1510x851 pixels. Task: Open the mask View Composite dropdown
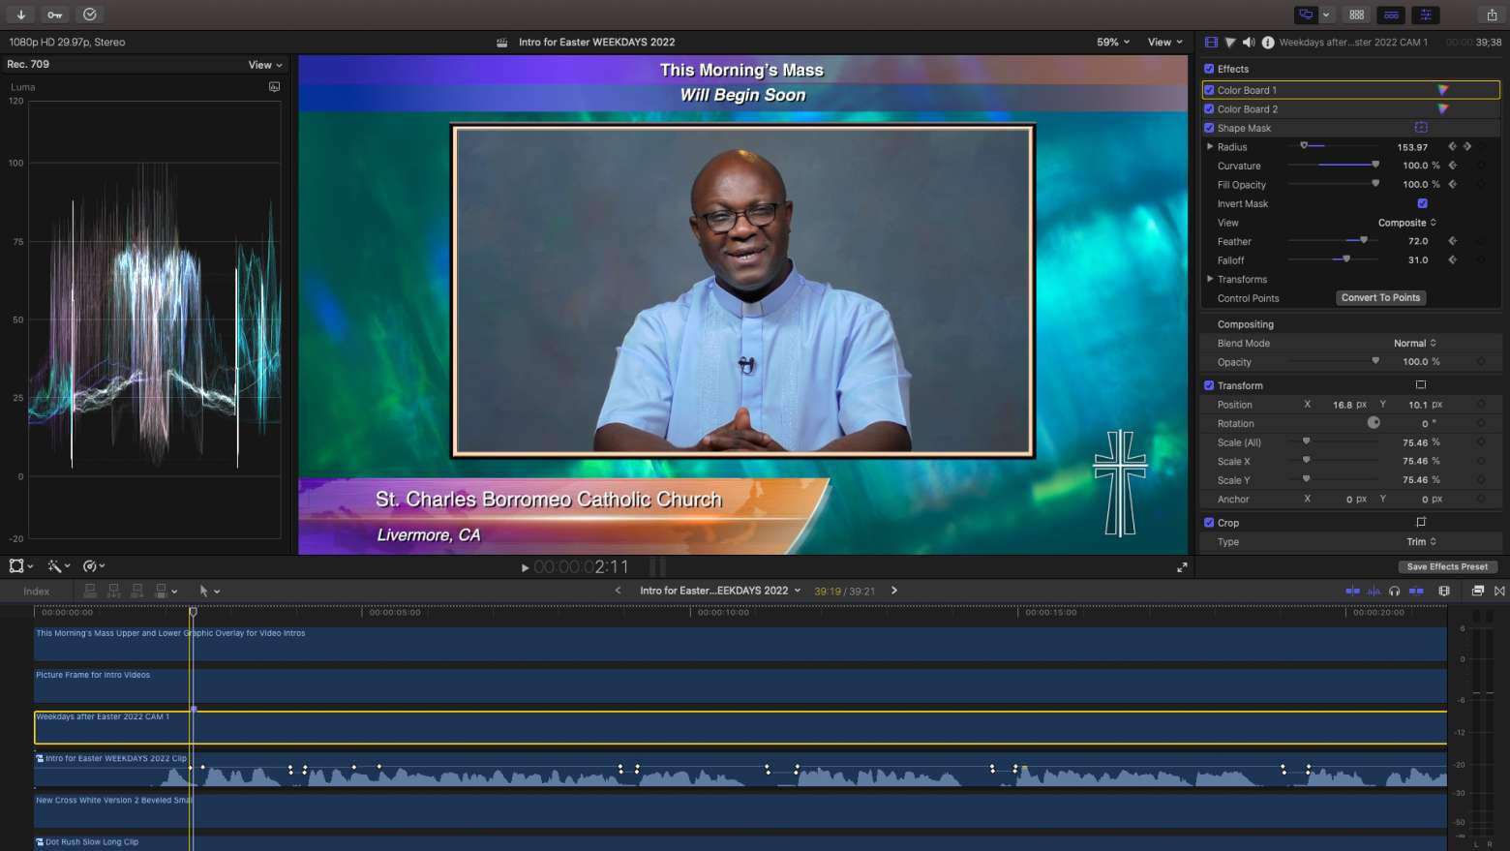click(1407, 223)
